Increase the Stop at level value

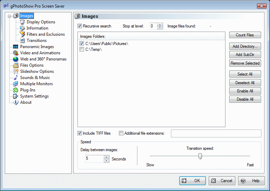(160, 25)
